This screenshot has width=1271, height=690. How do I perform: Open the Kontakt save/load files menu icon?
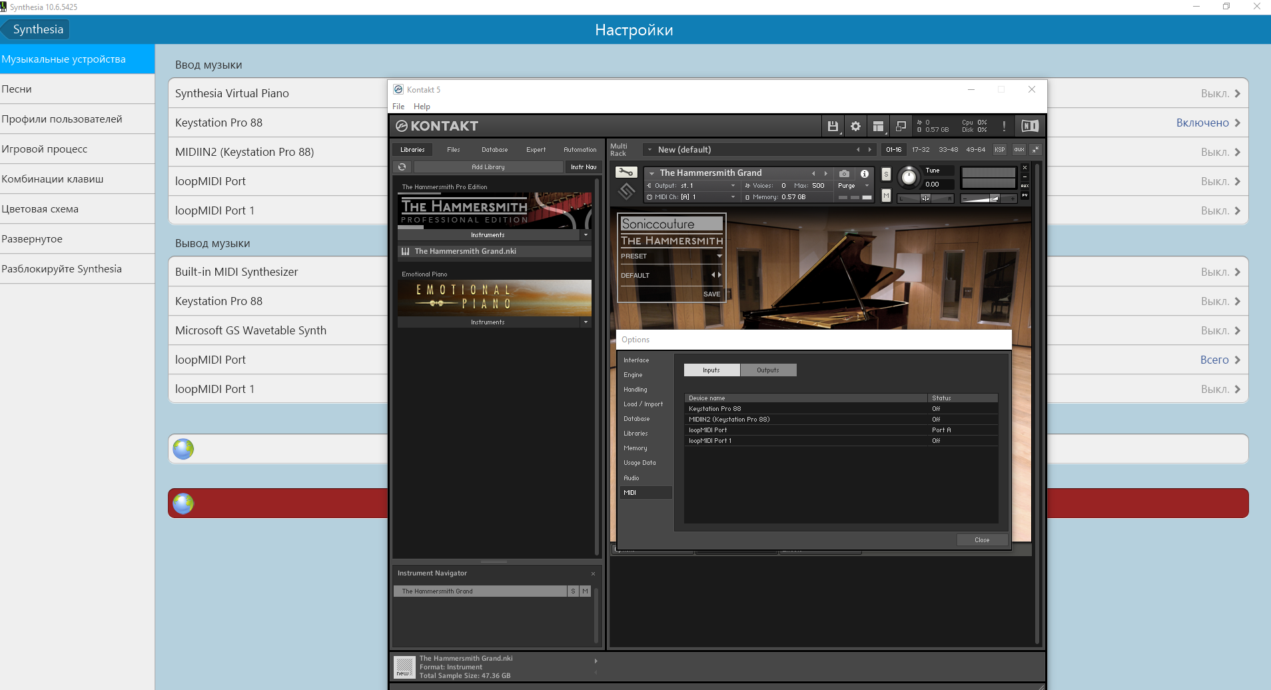pos(833,126)
